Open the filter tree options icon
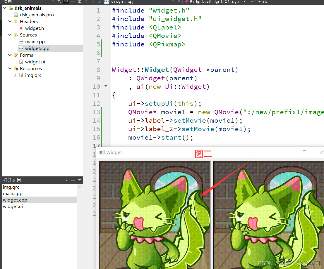This screenshot has width=324, height=269. [x=59, y=1]
